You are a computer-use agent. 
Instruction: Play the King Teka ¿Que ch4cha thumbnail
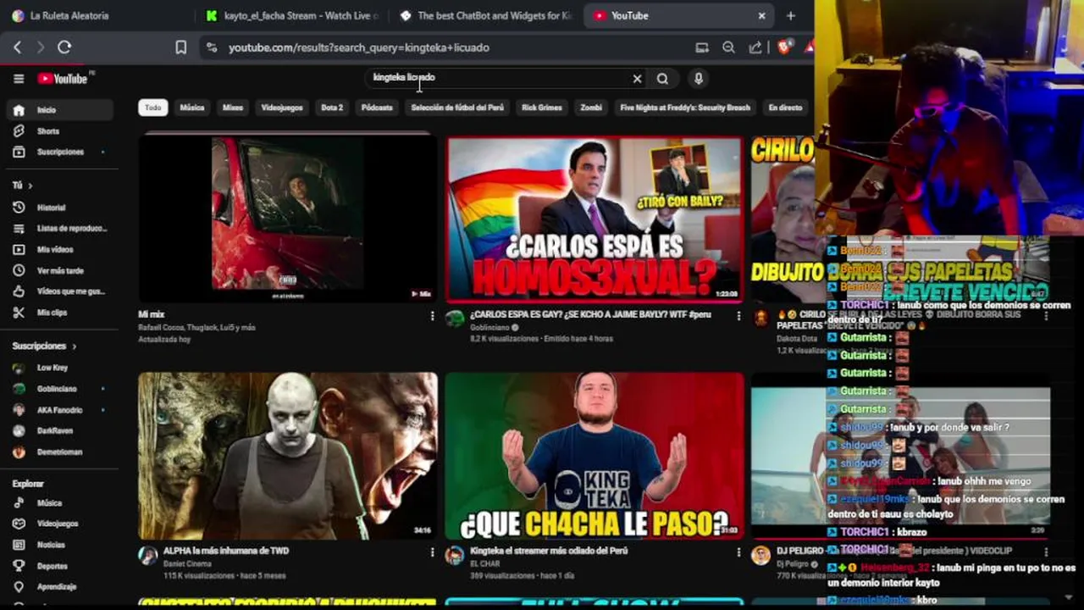coord(595,456)
